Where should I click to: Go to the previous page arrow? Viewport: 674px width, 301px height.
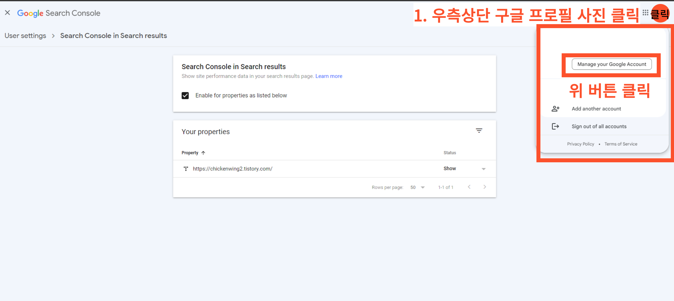(469, 187)
